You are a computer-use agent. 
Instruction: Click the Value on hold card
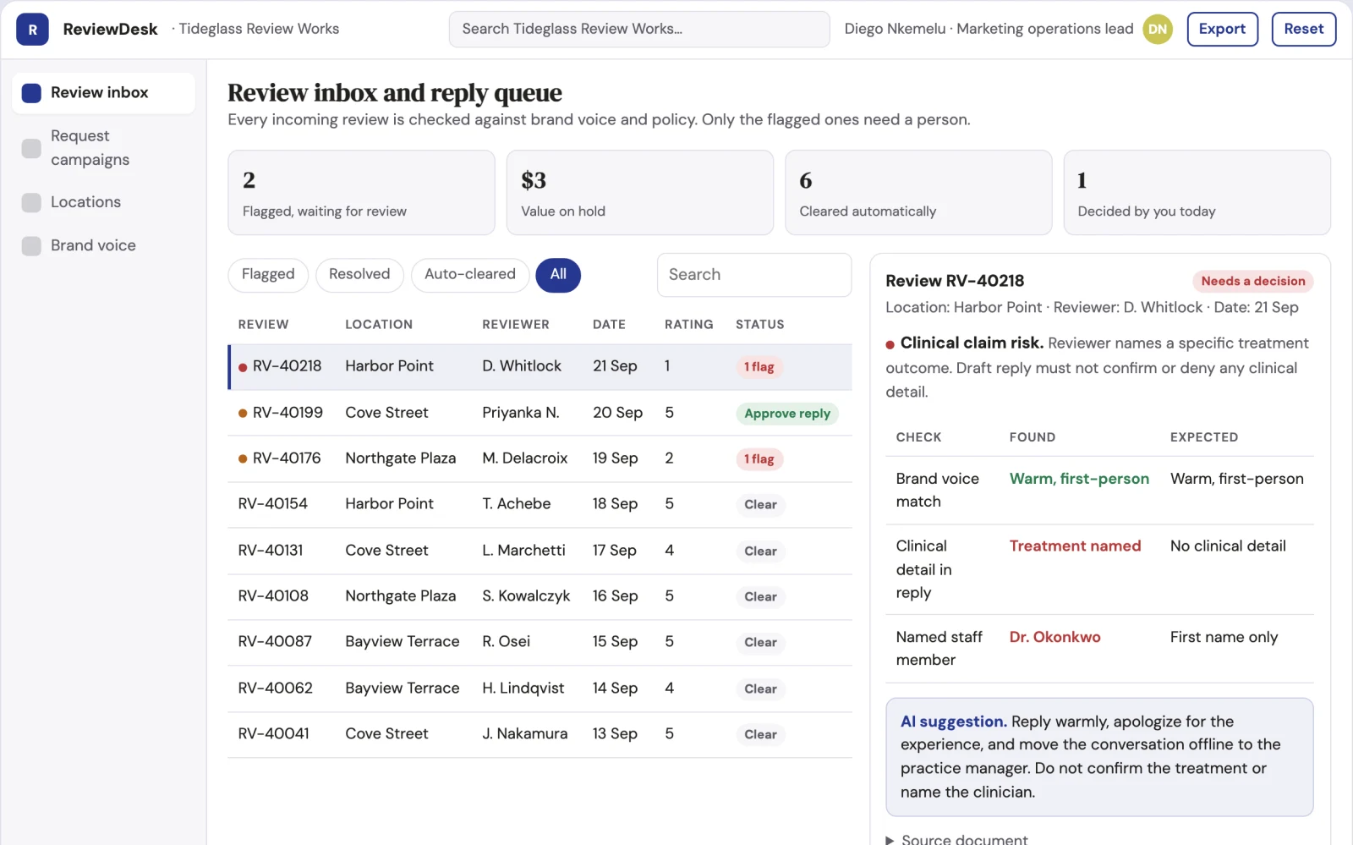click(x=640, y=193)
